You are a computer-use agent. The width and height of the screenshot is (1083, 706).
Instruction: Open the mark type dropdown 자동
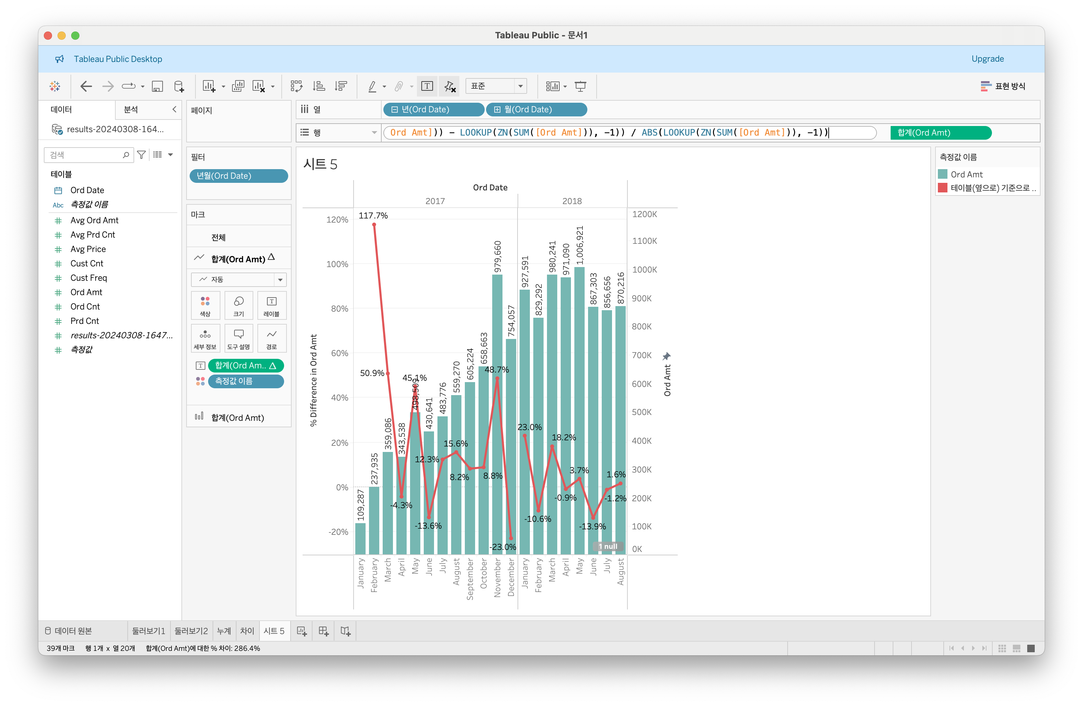(x=239, y=279)
